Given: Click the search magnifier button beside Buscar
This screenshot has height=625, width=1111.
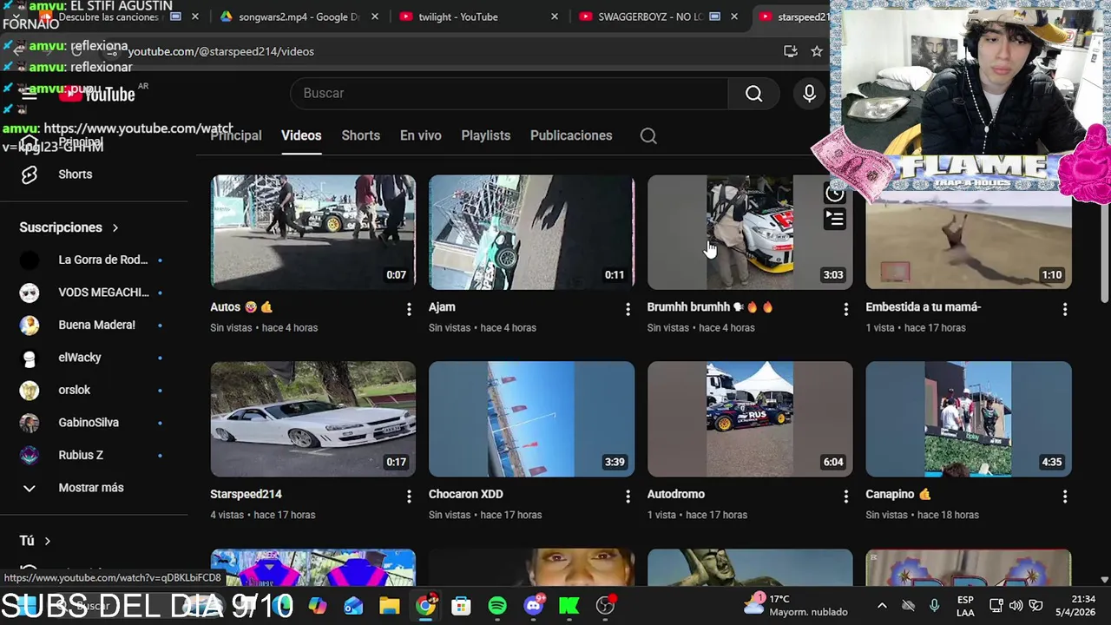Looking at the screenshot, I should [x=753, y=94].
